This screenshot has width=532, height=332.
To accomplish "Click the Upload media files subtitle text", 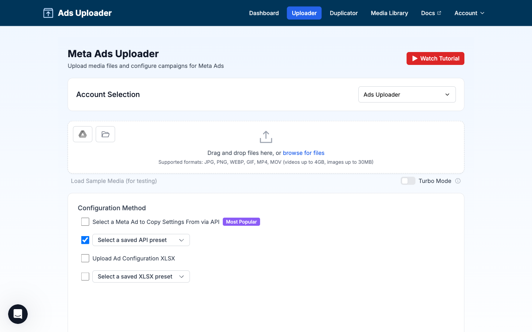I will click(x=146, y=66).
